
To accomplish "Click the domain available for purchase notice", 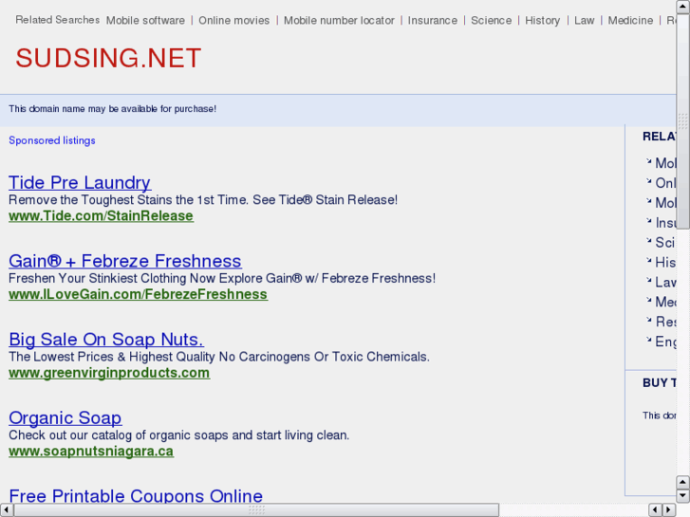I will click(x=113, y=109).
